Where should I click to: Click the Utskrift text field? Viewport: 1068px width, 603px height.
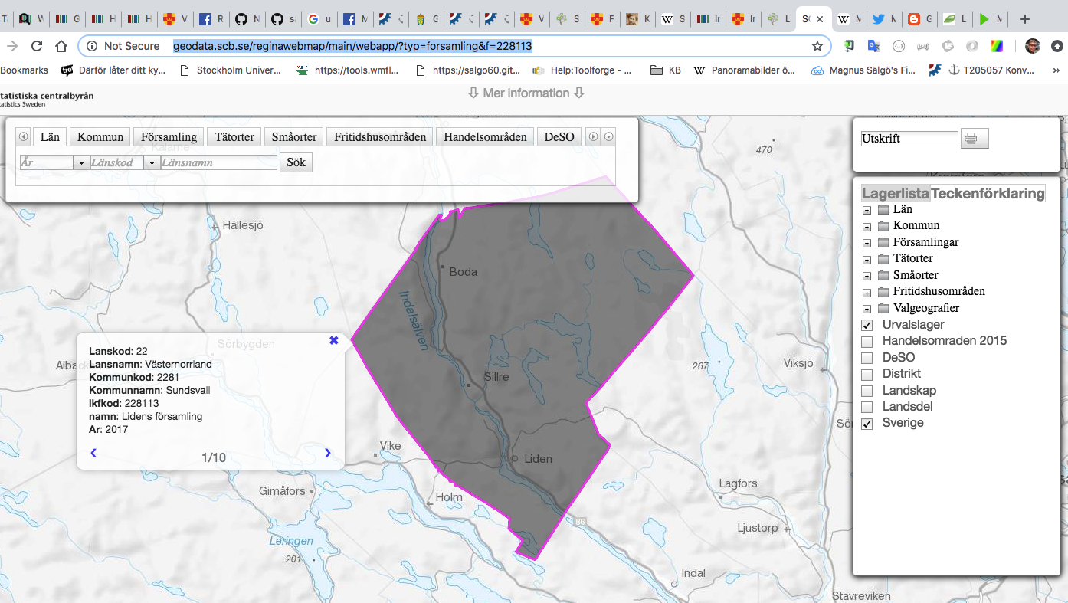pos(909,139)
